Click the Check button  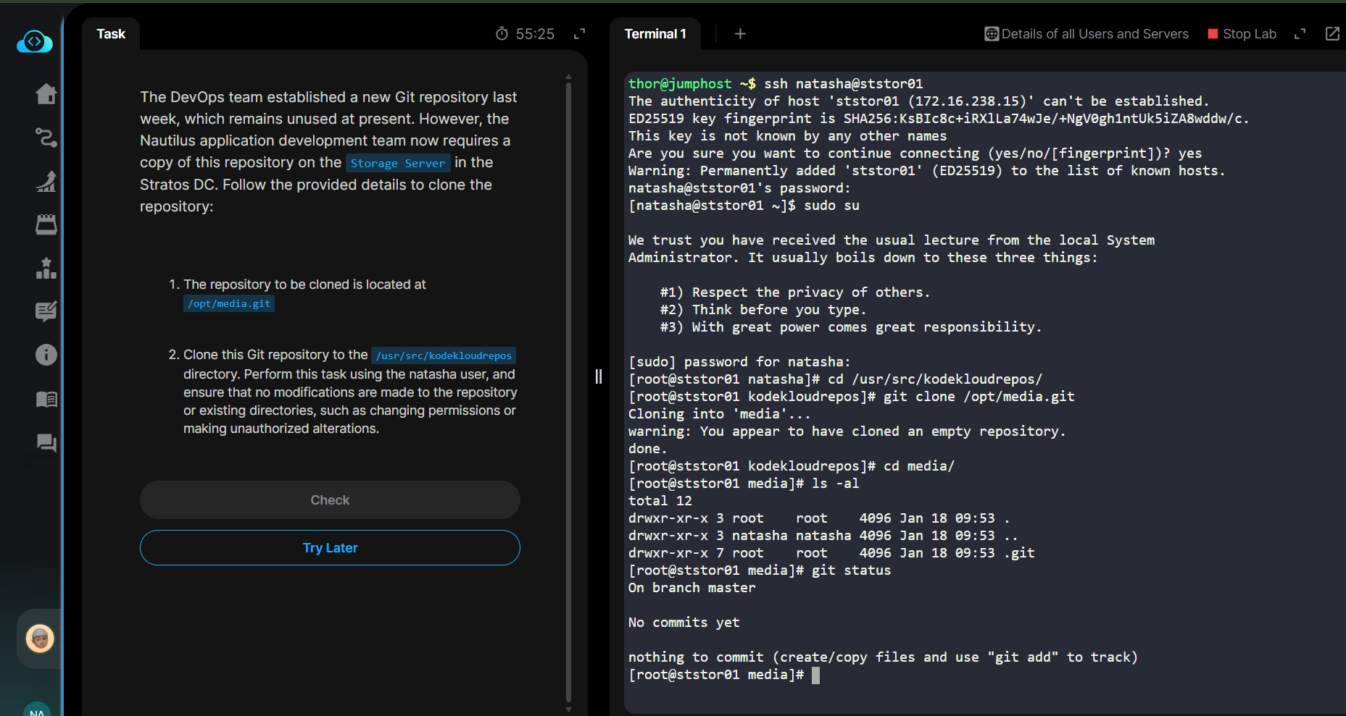[330, 500]
